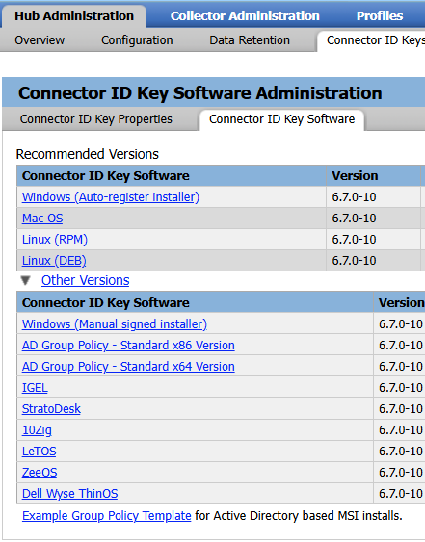Download Windows Manual signed installer
Image resolution: width=425 pixels, height=542 pixels.
pos(115,323)
